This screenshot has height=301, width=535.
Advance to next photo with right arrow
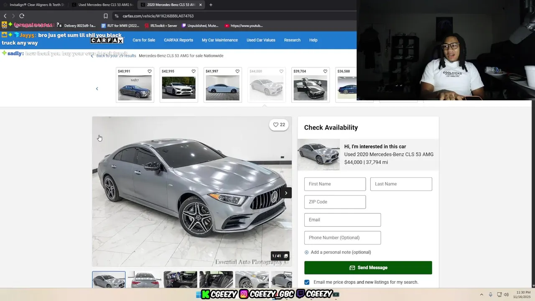pos(286,193)
